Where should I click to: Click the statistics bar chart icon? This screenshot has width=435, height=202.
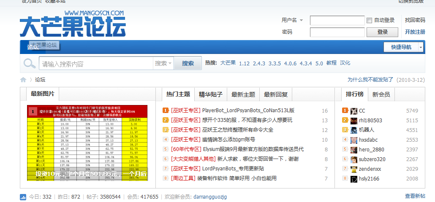[x=23, y=197]
